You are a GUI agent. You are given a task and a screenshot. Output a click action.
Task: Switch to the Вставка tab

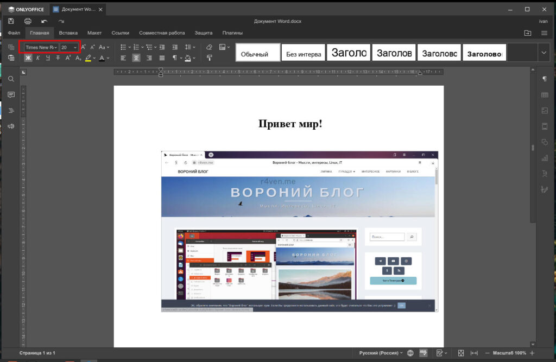(x=68, y=33)
